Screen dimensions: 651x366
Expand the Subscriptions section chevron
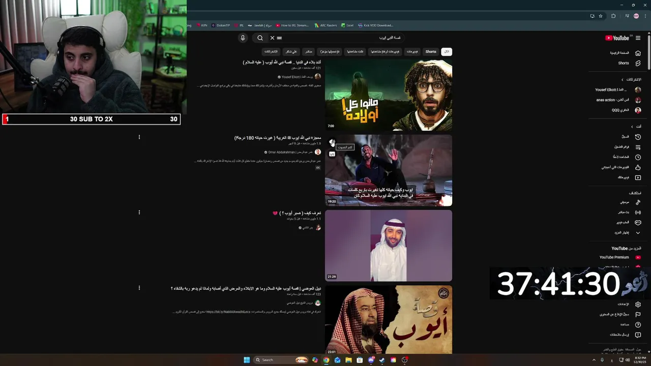click(x=622, y=80)
